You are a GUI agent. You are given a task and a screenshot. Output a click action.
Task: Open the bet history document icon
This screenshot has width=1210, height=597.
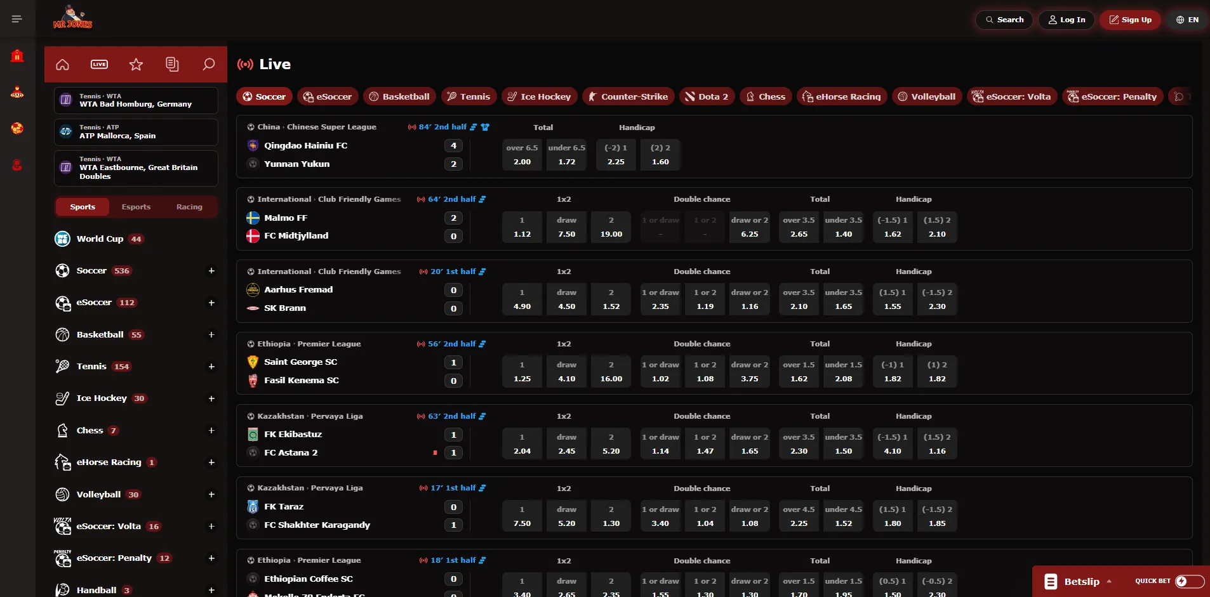[172, 65]
